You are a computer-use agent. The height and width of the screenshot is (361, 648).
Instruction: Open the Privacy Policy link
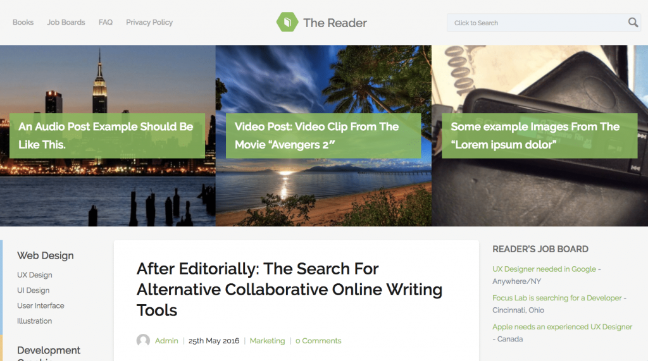tap(149, 22)
